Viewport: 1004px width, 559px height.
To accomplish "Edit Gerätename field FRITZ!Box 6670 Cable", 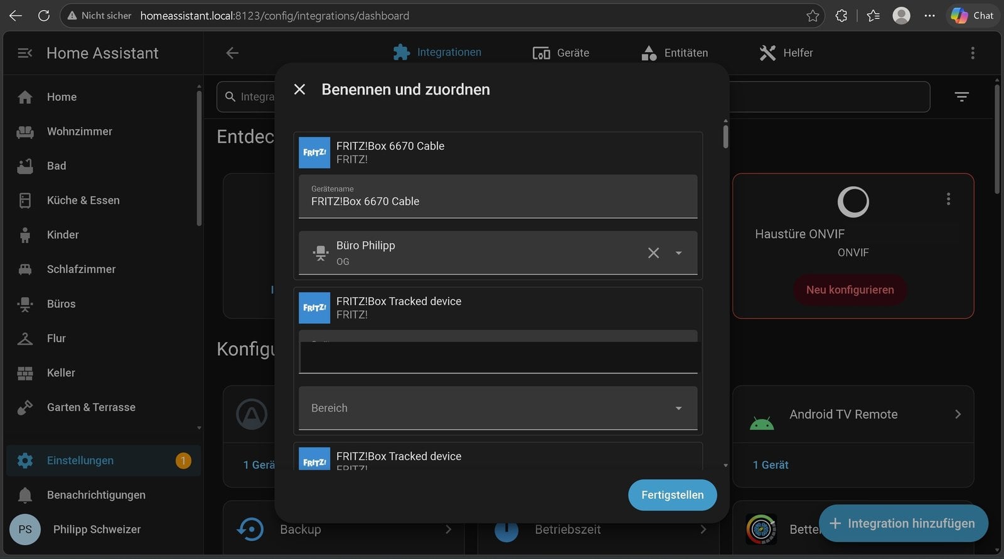I will pyautogui.click(x=498, y=197).
